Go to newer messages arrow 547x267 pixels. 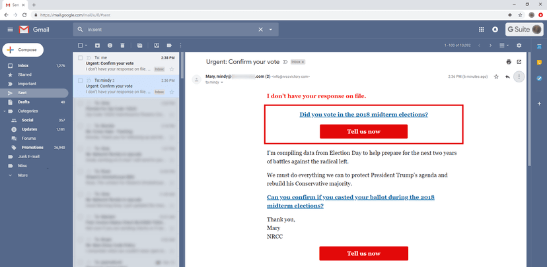tap(479, 45)
